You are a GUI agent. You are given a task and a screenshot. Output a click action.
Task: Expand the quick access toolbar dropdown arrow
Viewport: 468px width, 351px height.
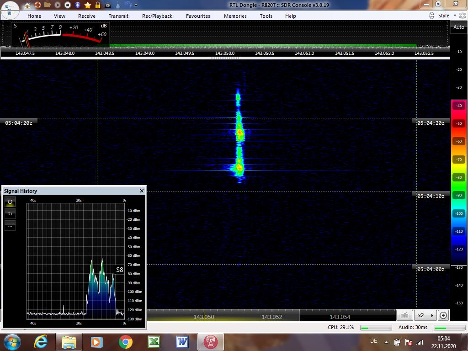(x=136, y=5)
